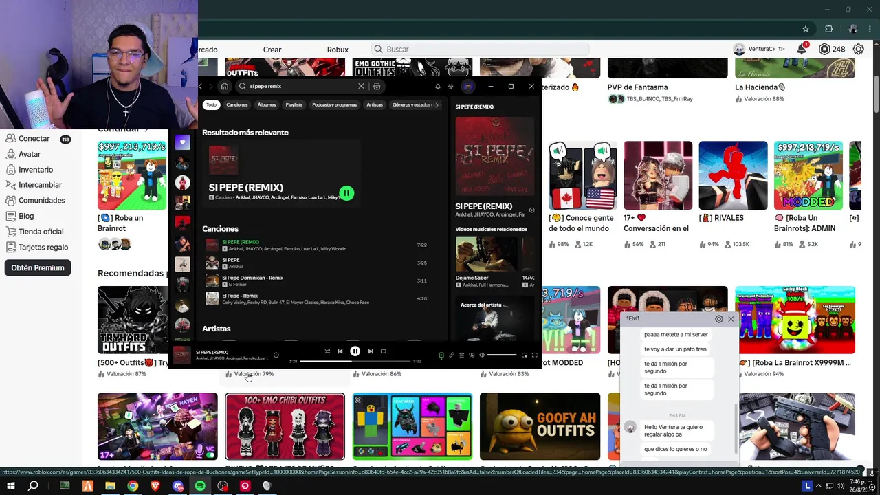
Task: Open Comunidades in Roblox sidebar
Action: point(42,200)
